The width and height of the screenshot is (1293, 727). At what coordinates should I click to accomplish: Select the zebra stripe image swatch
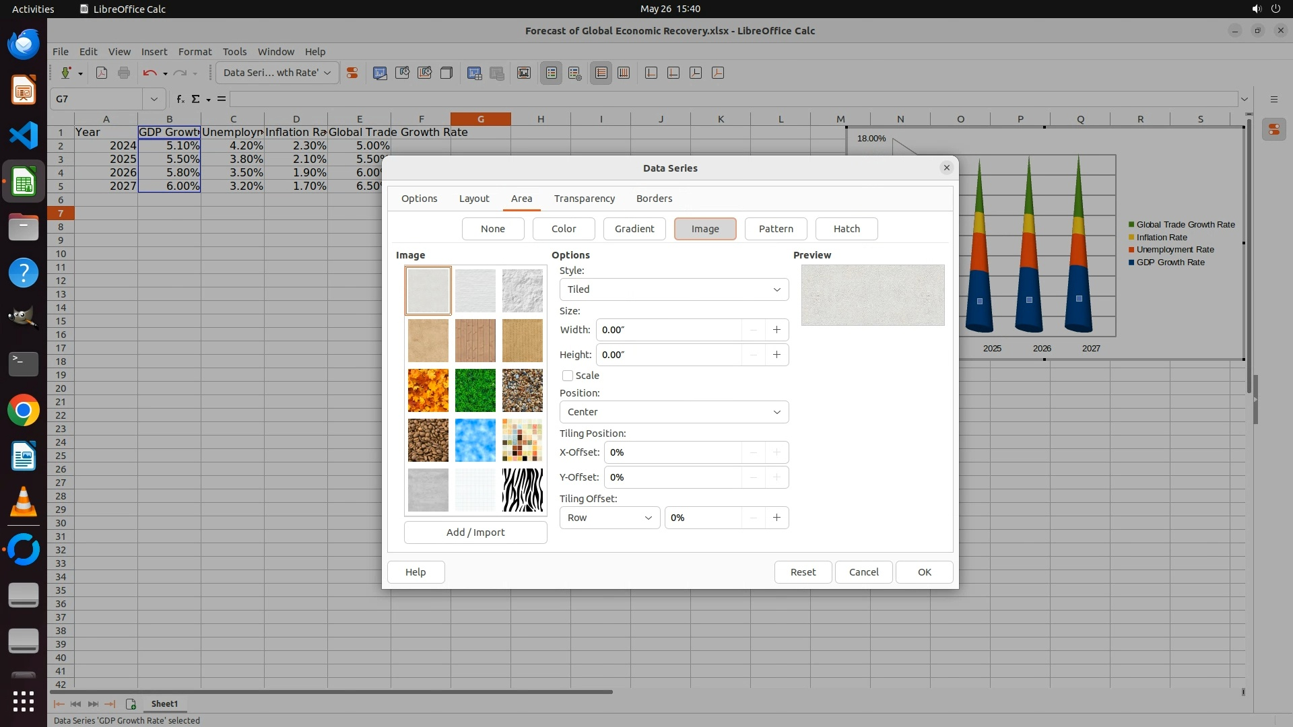(522, 490)
